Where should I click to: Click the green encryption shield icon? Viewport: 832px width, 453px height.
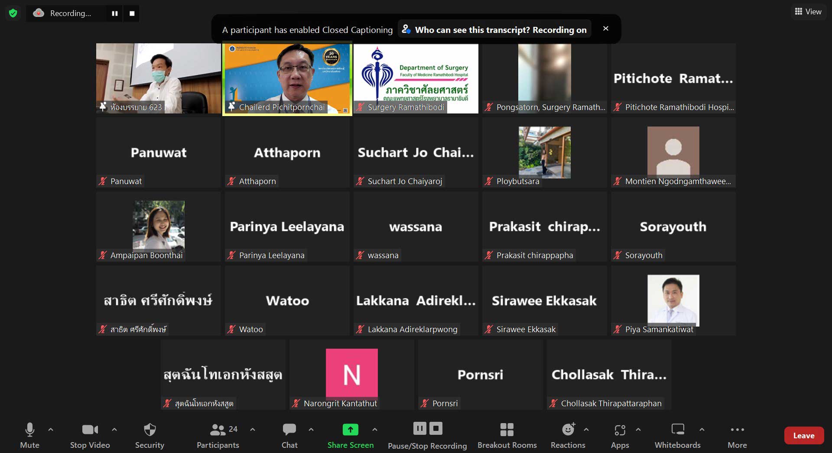[13, 13]
